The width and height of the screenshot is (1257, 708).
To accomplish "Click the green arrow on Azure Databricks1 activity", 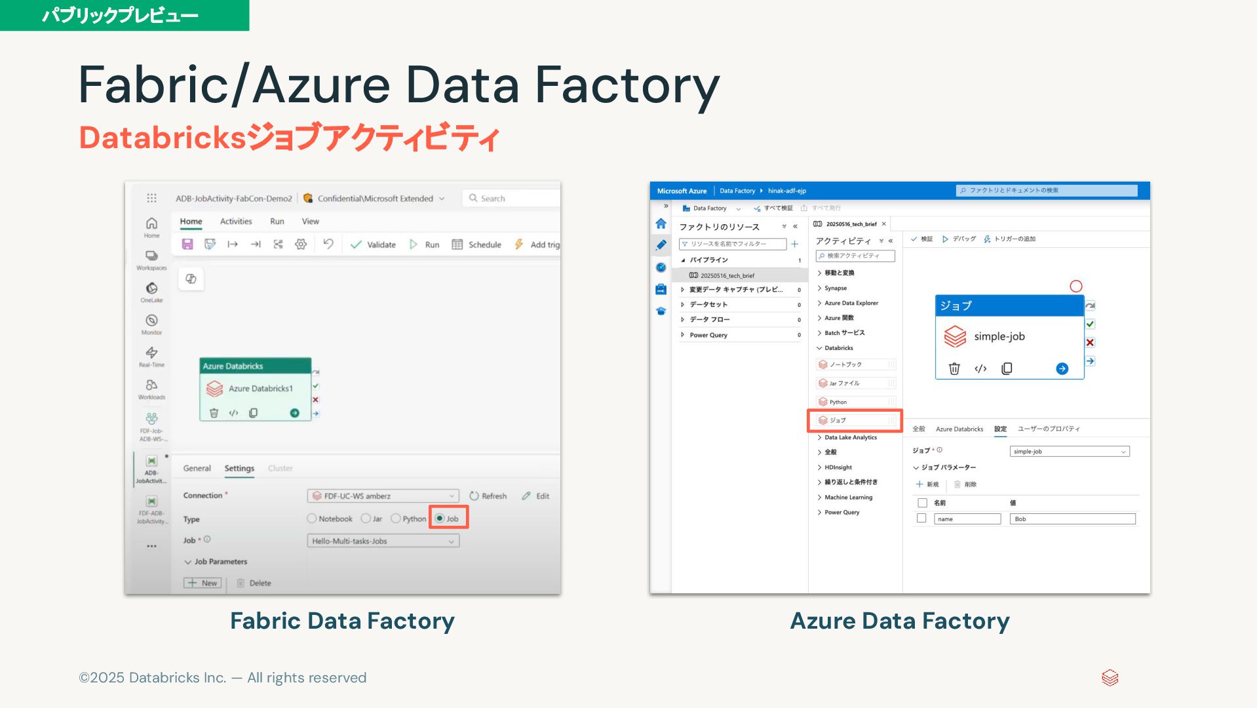I will pyautogui.click(x=294, y=413).
